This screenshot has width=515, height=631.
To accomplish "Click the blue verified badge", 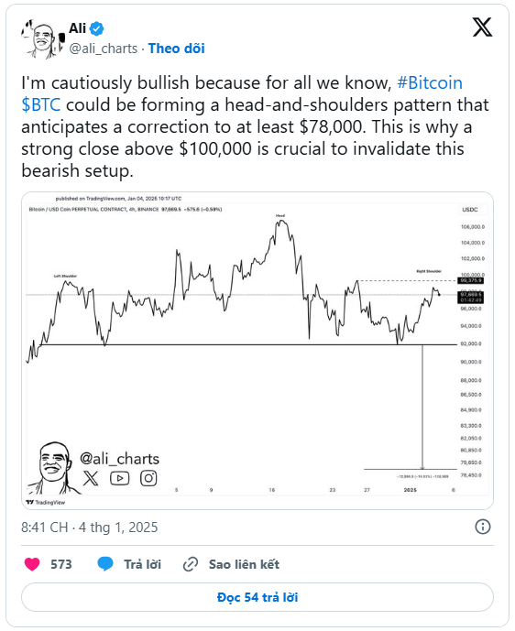I will (96, 28).
